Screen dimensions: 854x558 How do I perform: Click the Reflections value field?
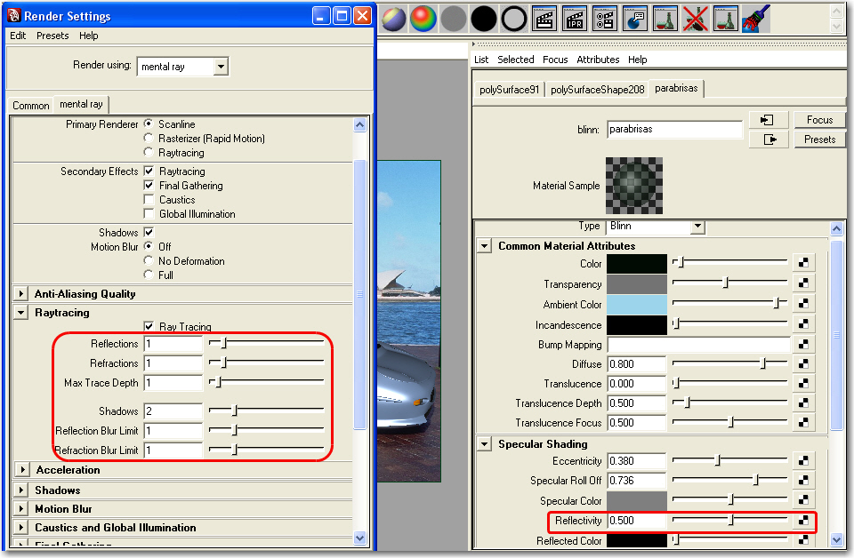(x=173, y=344)
